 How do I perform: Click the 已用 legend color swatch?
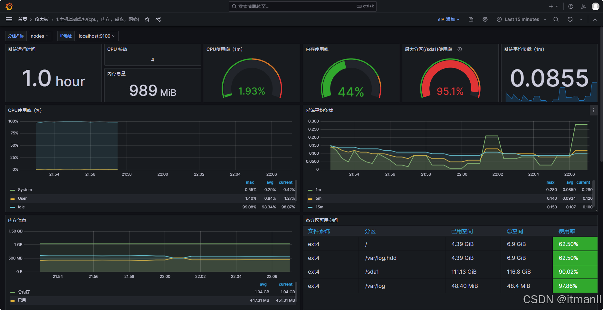click(13, 301)
